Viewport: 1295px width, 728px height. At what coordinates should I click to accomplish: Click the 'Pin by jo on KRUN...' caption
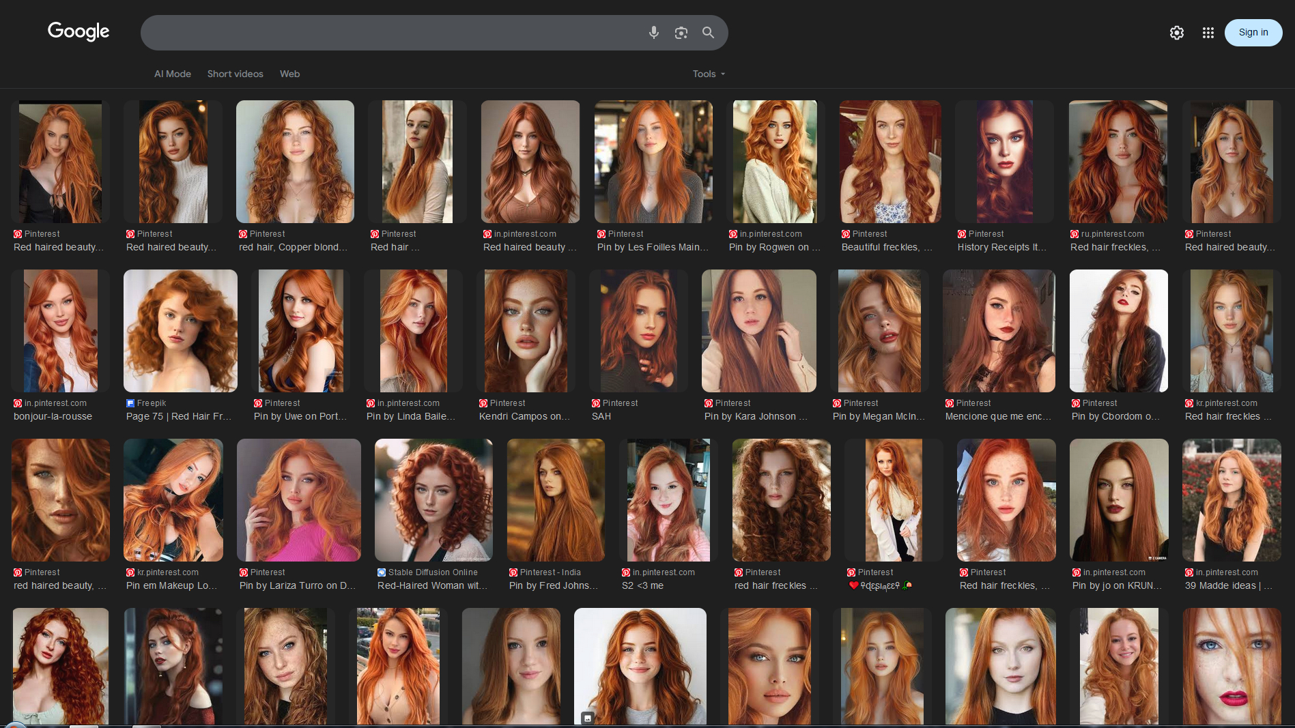point(1117,585)
